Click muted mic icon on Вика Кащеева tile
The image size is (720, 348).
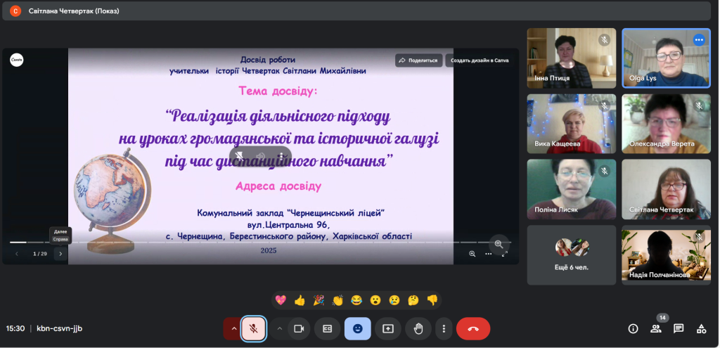click(604, 106)
